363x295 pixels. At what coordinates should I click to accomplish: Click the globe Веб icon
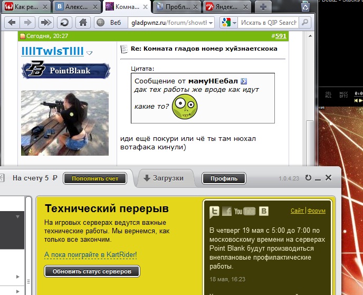click(x=100, y=23)
